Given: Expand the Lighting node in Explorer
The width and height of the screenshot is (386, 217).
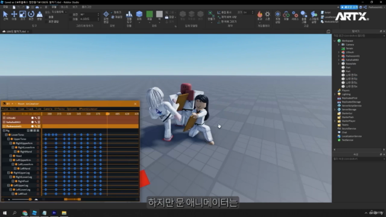Looking at the screenshot, I should tap(335, 94).
